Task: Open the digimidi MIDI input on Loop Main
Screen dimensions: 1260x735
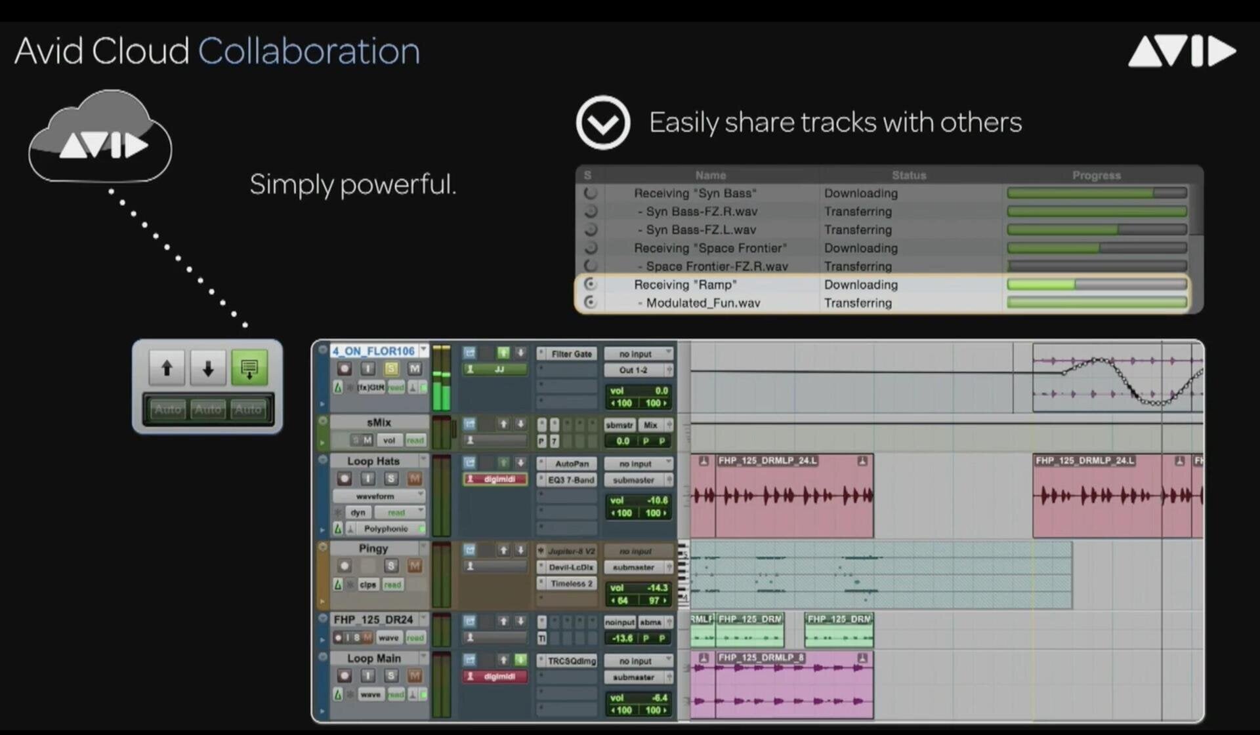Action: coord(495,677)
